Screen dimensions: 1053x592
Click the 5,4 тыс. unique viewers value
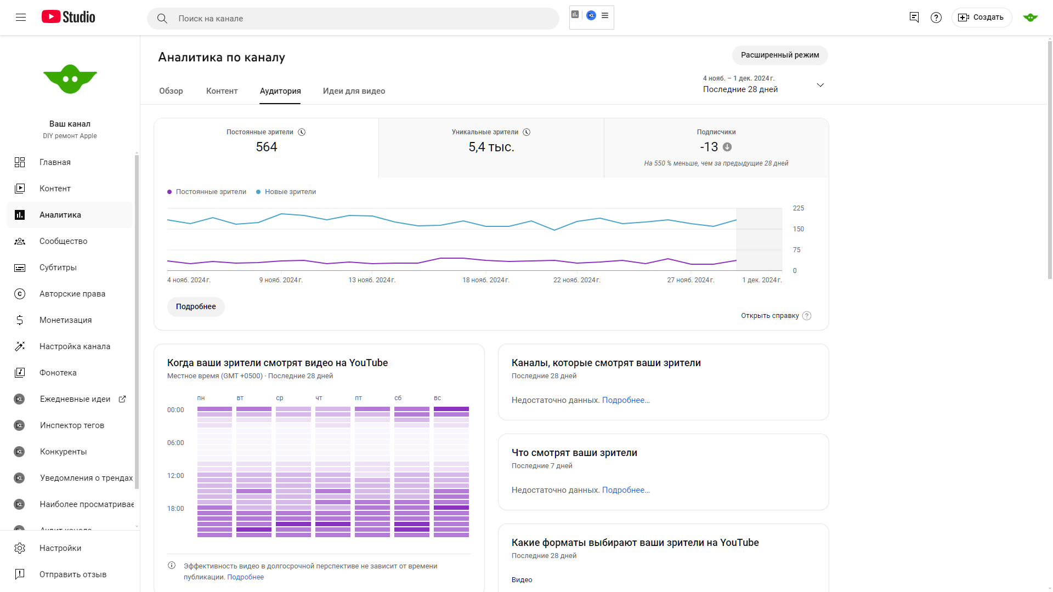coord(491,147)
